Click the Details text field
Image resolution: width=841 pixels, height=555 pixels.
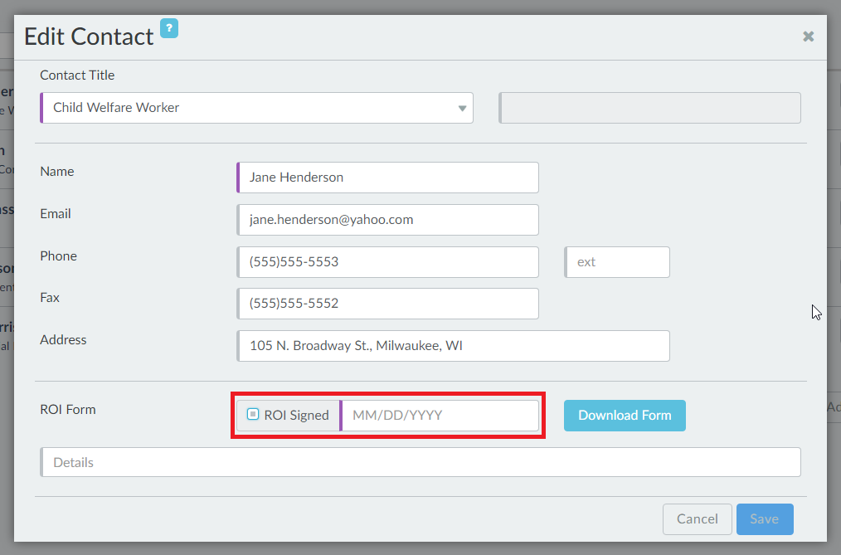click(x=420, y=463)
